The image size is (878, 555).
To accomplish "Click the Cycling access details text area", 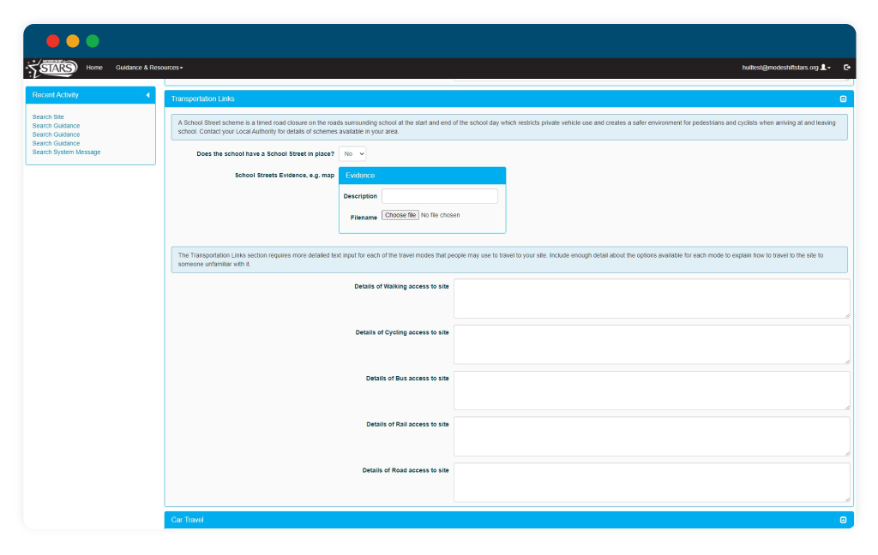I will [x=652, y=344].
